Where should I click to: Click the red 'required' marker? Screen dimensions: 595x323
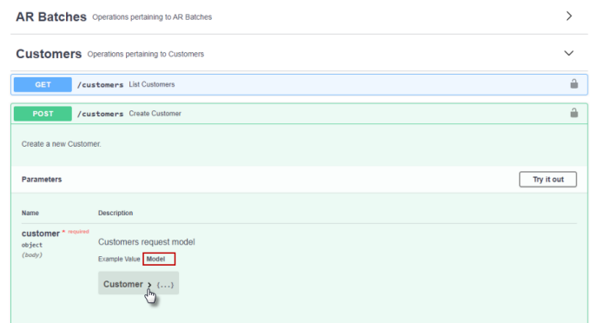pyautogui.click(x=78, y=231)
